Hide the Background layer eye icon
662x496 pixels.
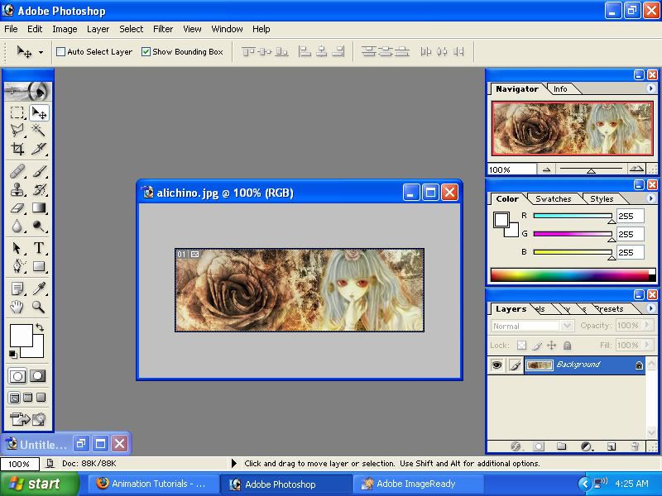tap(497, 365)
